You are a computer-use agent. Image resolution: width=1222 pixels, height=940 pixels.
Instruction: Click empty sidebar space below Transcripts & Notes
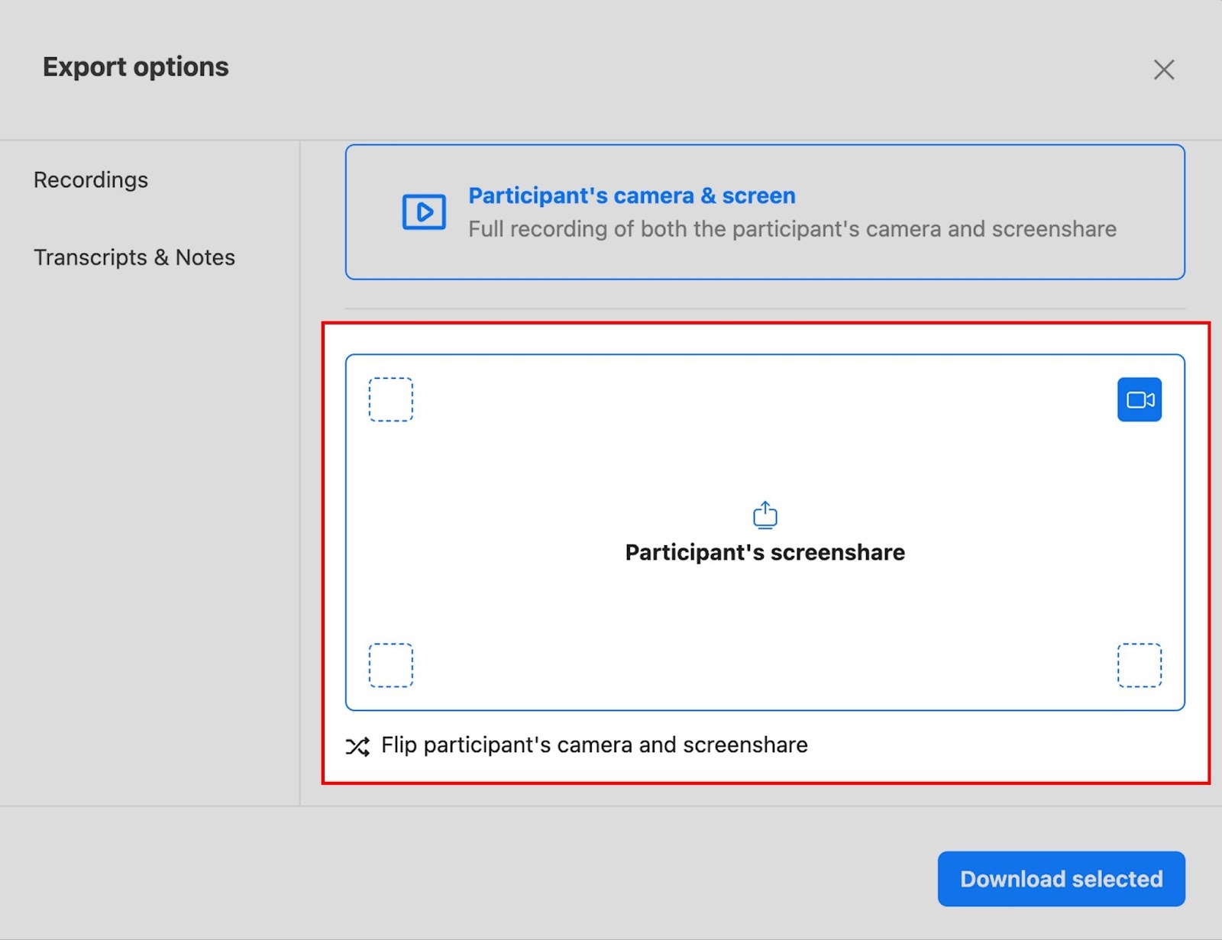(150, 535)
